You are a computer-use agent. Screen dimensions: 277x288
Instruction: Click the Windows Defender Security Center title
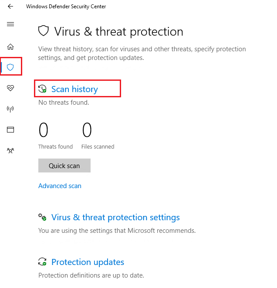tap(66, 7)
